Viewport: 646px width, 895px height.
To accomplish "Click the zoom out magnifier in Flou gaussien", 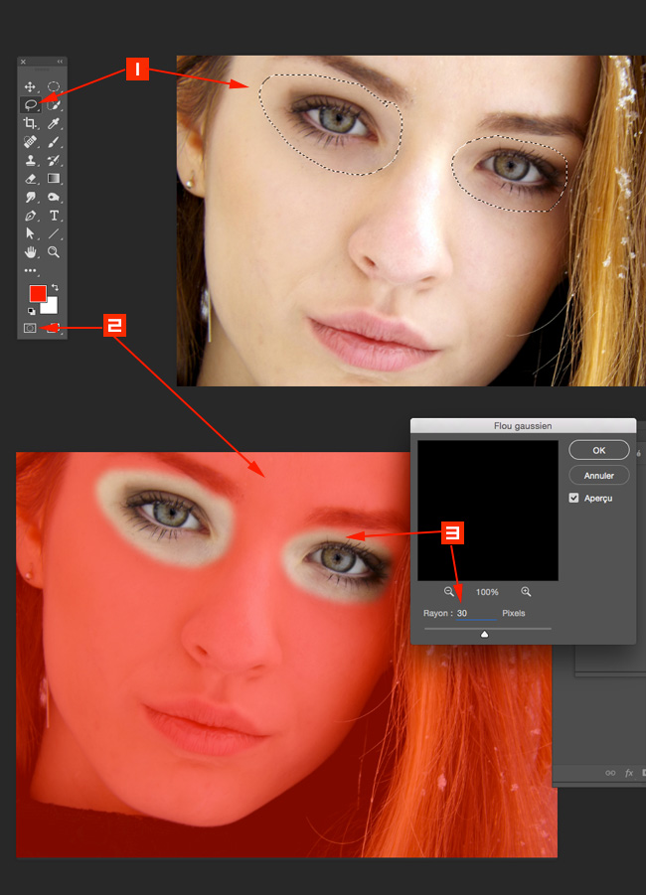I will click(x=449, y=592).
